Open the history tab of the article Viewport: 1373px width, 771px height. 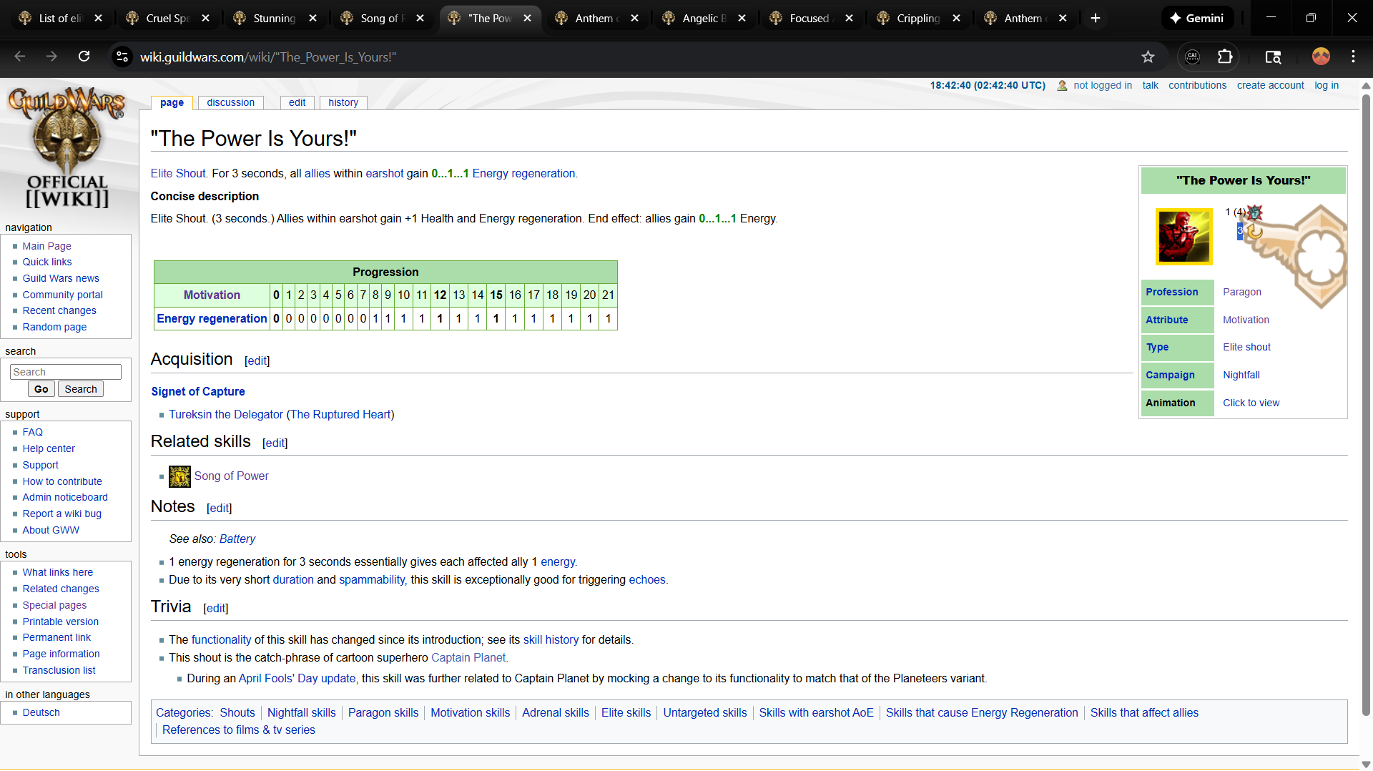click(343, 102)
